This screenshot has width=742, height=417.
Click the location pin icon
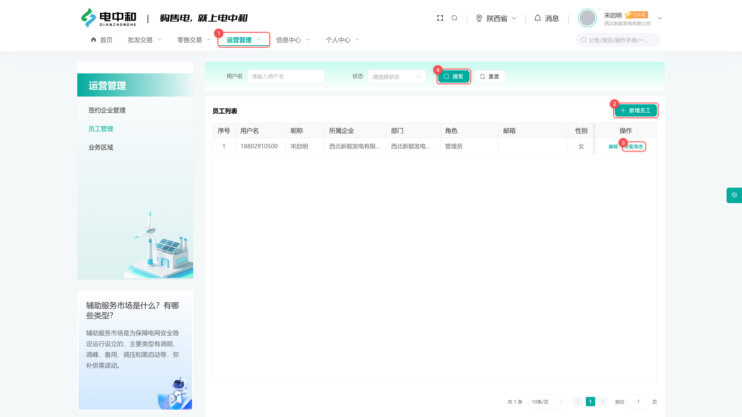(x=479, y=18)
